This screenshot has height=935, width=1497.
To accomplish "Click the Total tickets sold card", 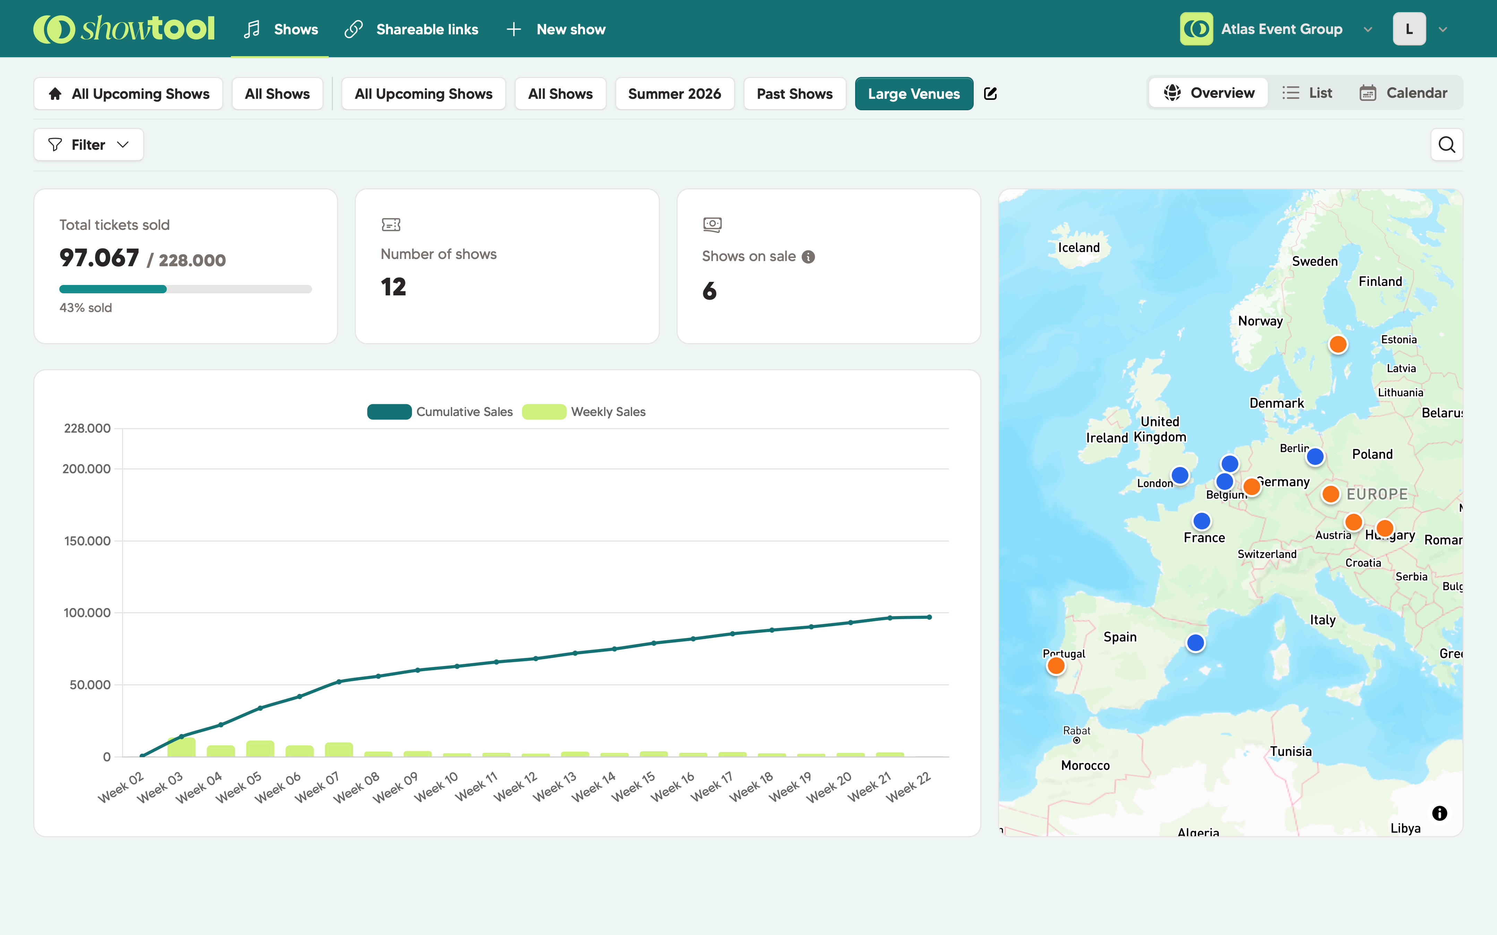I will [186, 267].
